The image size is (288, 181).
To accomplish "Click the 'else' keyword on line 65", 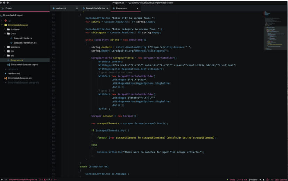I will click(x=94, y=145).
